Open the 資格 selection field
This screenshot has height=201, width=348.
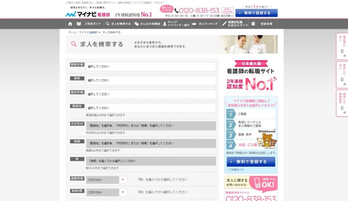(151, 81)
